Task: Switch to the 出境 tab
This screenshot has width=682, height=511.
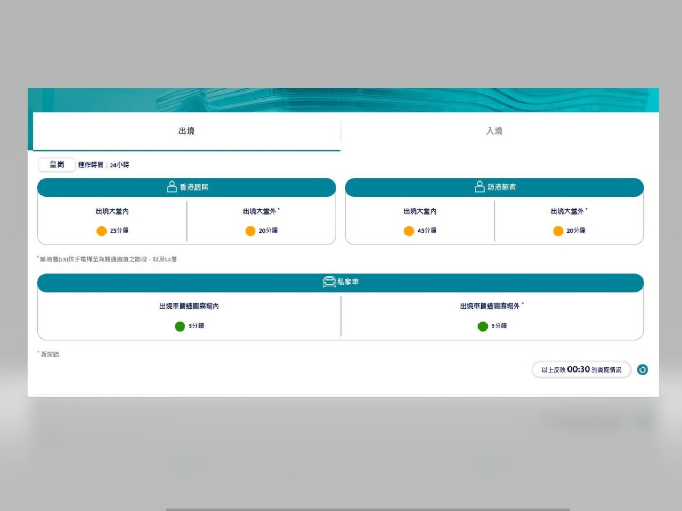Action: pos(186,131)
